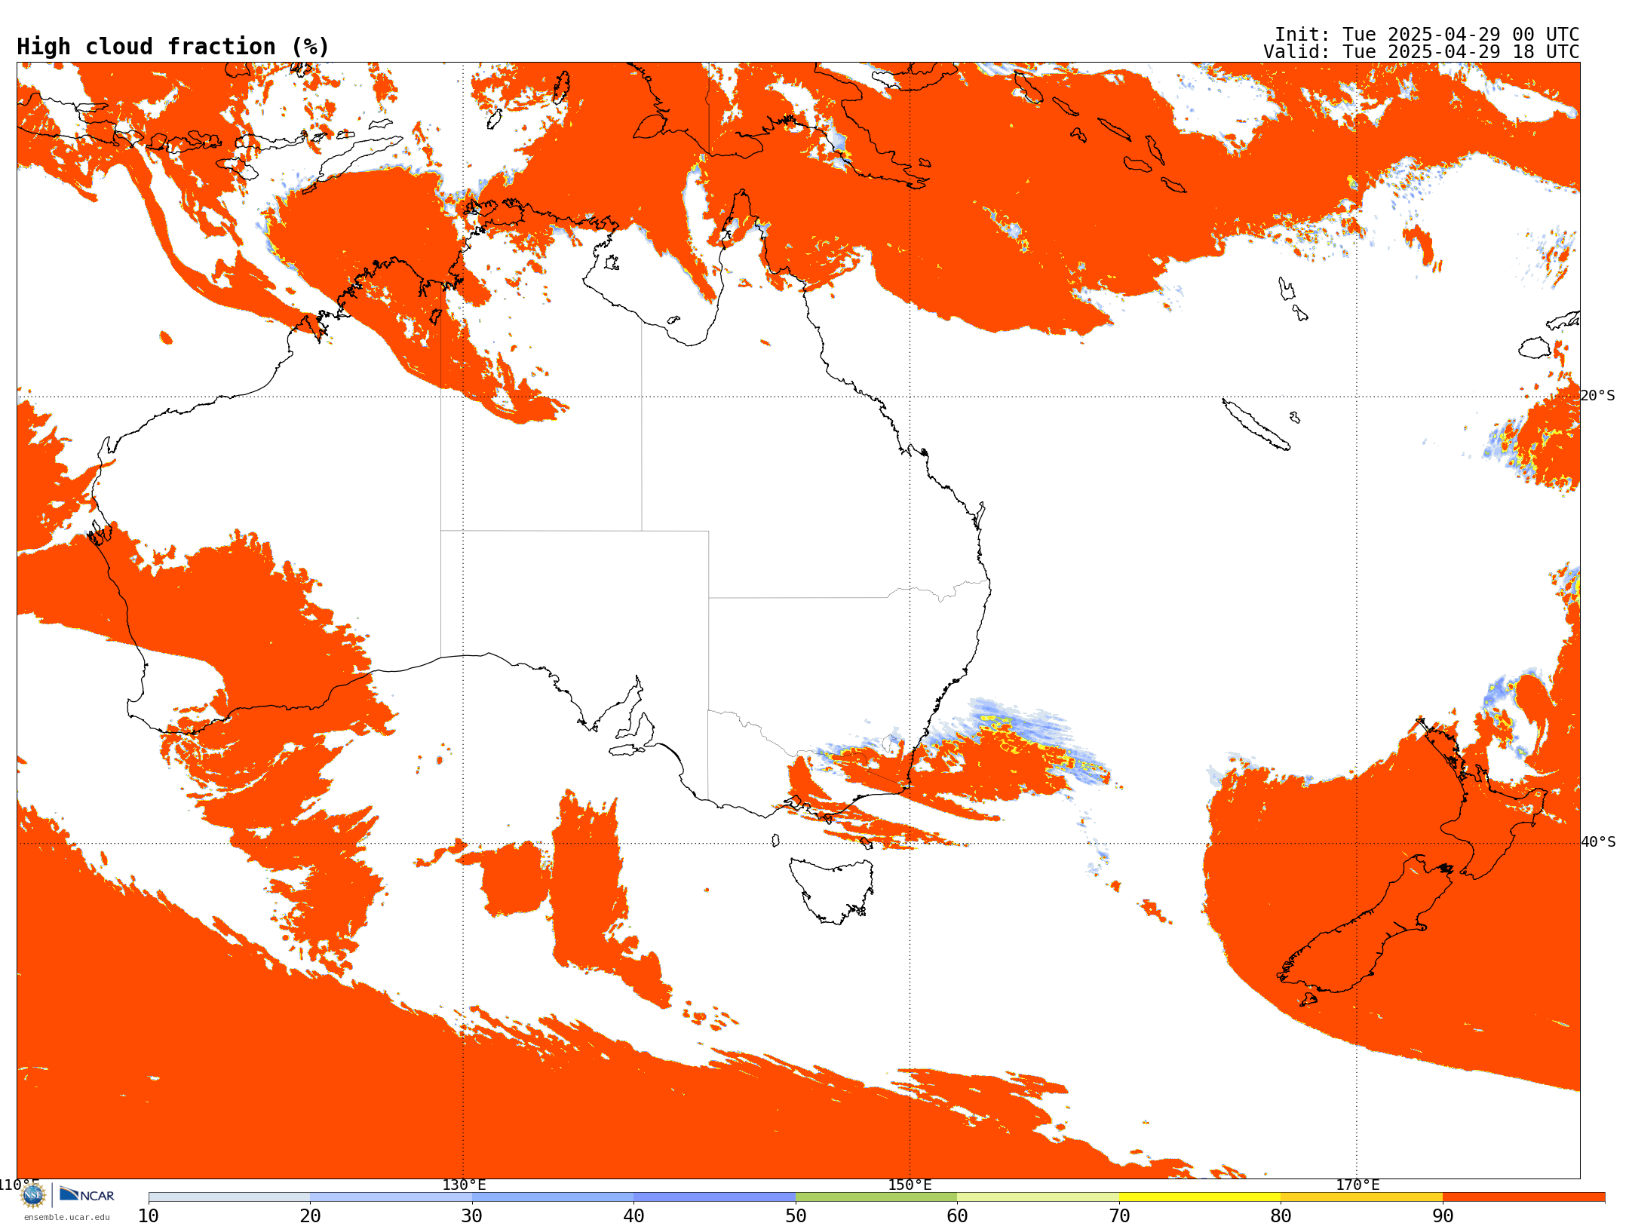This screenshot has width=1629, height=1226.
Task: Click the 170°E longitude label
Action: 1357,1185
